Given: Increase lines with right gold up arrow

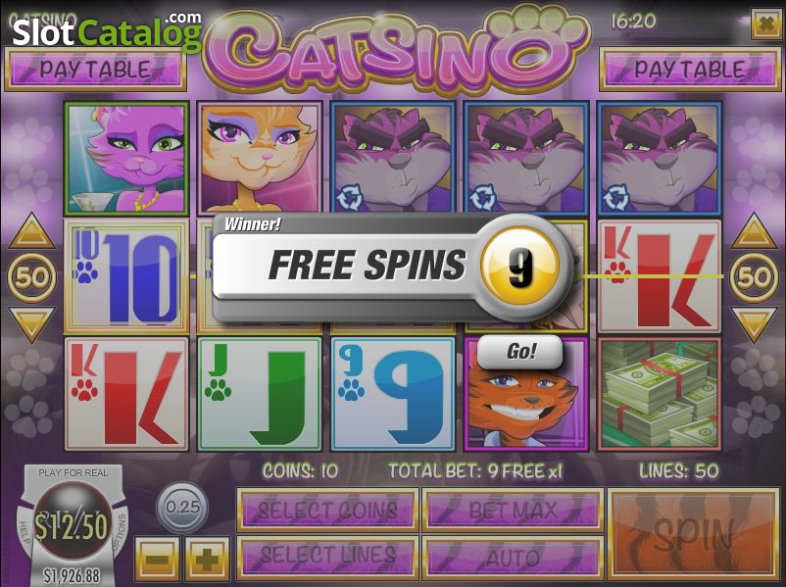Looking at the screenshot, I should [x=754, y=231].
